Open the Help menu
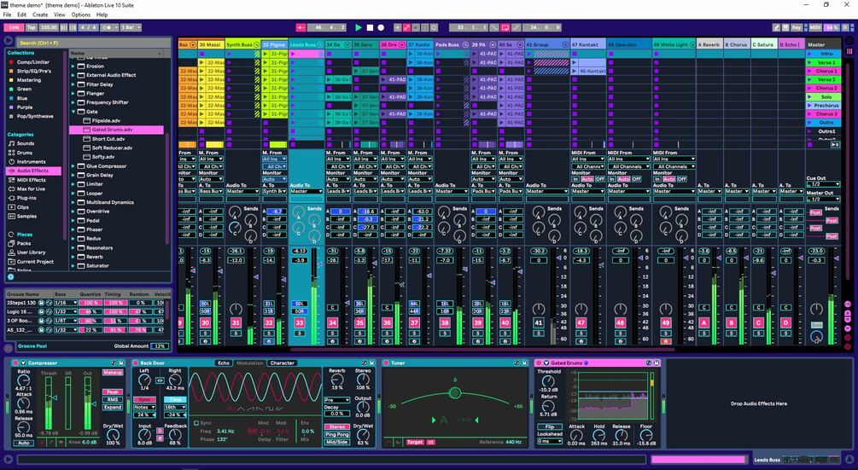Viewport: 858px width, 470px height. tap(102, 15)
